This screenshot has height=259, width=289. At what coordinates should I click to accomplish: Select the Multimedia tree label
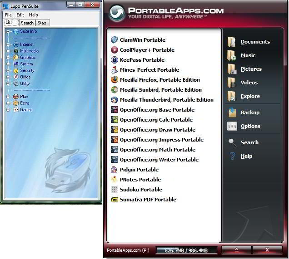click(x=29, y=51)
